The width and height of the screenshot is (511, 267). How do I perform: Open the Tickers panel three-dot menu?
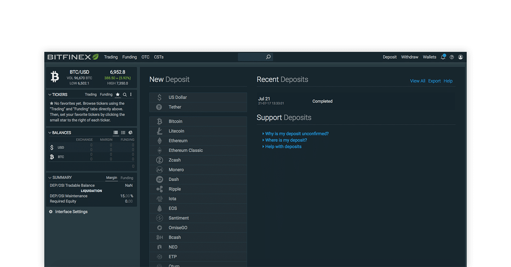(131, 94)
